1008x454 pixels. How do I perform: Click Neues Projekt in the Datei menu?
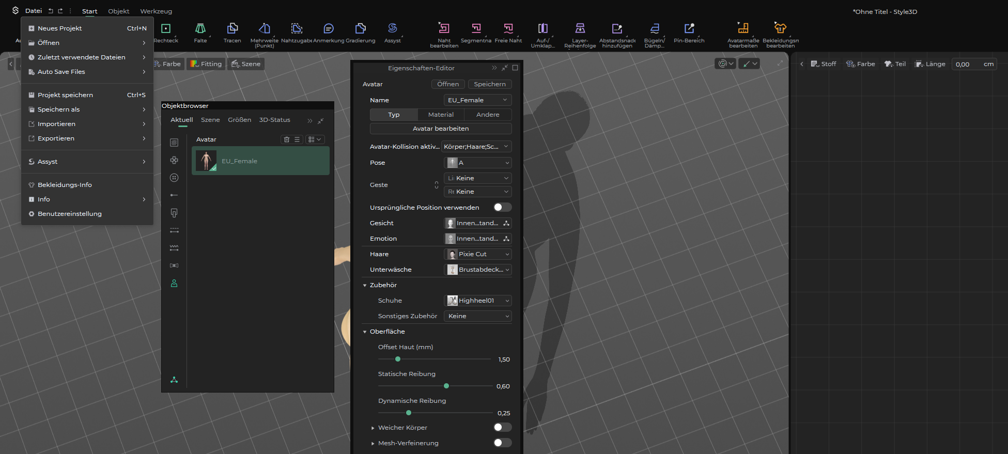pos(87,28)
